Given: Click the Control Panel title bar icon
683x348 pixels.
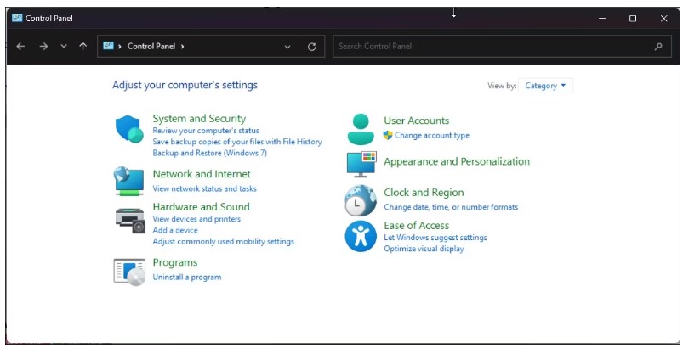Looking at the screenshot, I should [17, 18].
